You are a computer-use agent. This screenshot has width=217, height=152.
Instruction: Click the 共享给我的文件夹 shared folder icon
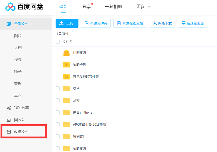click(x=66, y=77)
